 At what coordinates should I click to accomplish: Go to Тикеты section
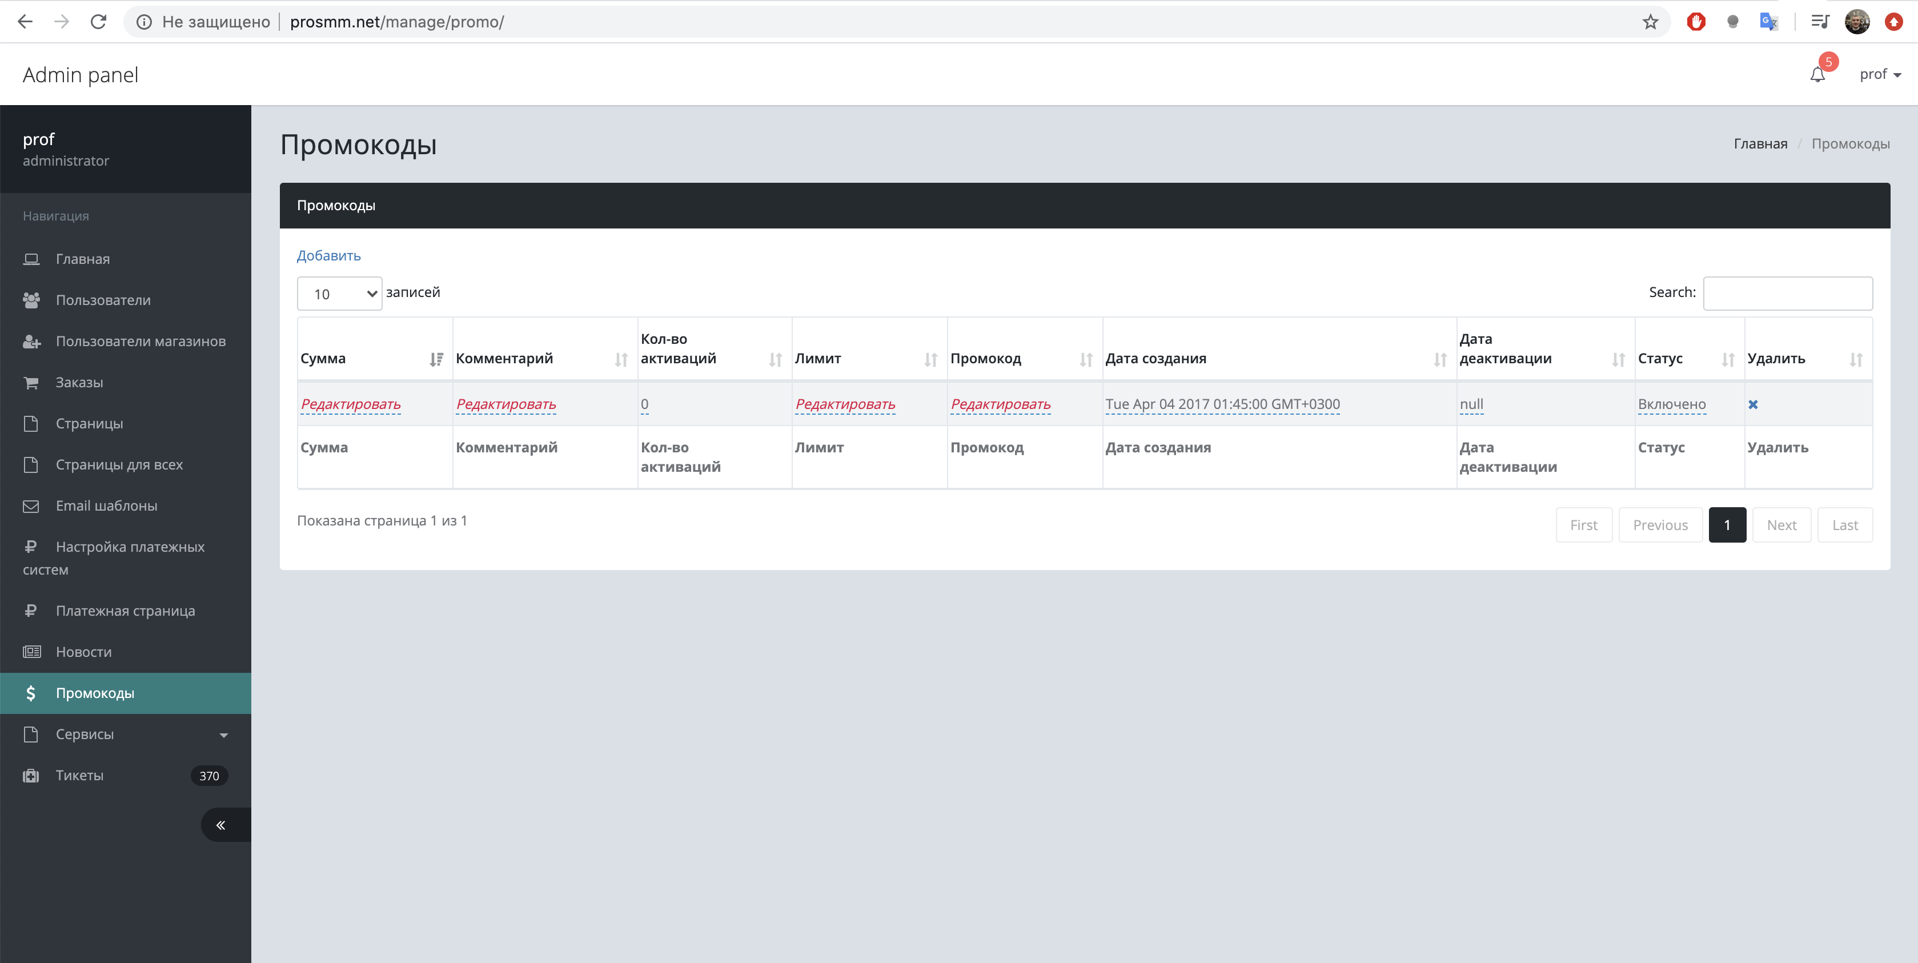pos(79,775)
